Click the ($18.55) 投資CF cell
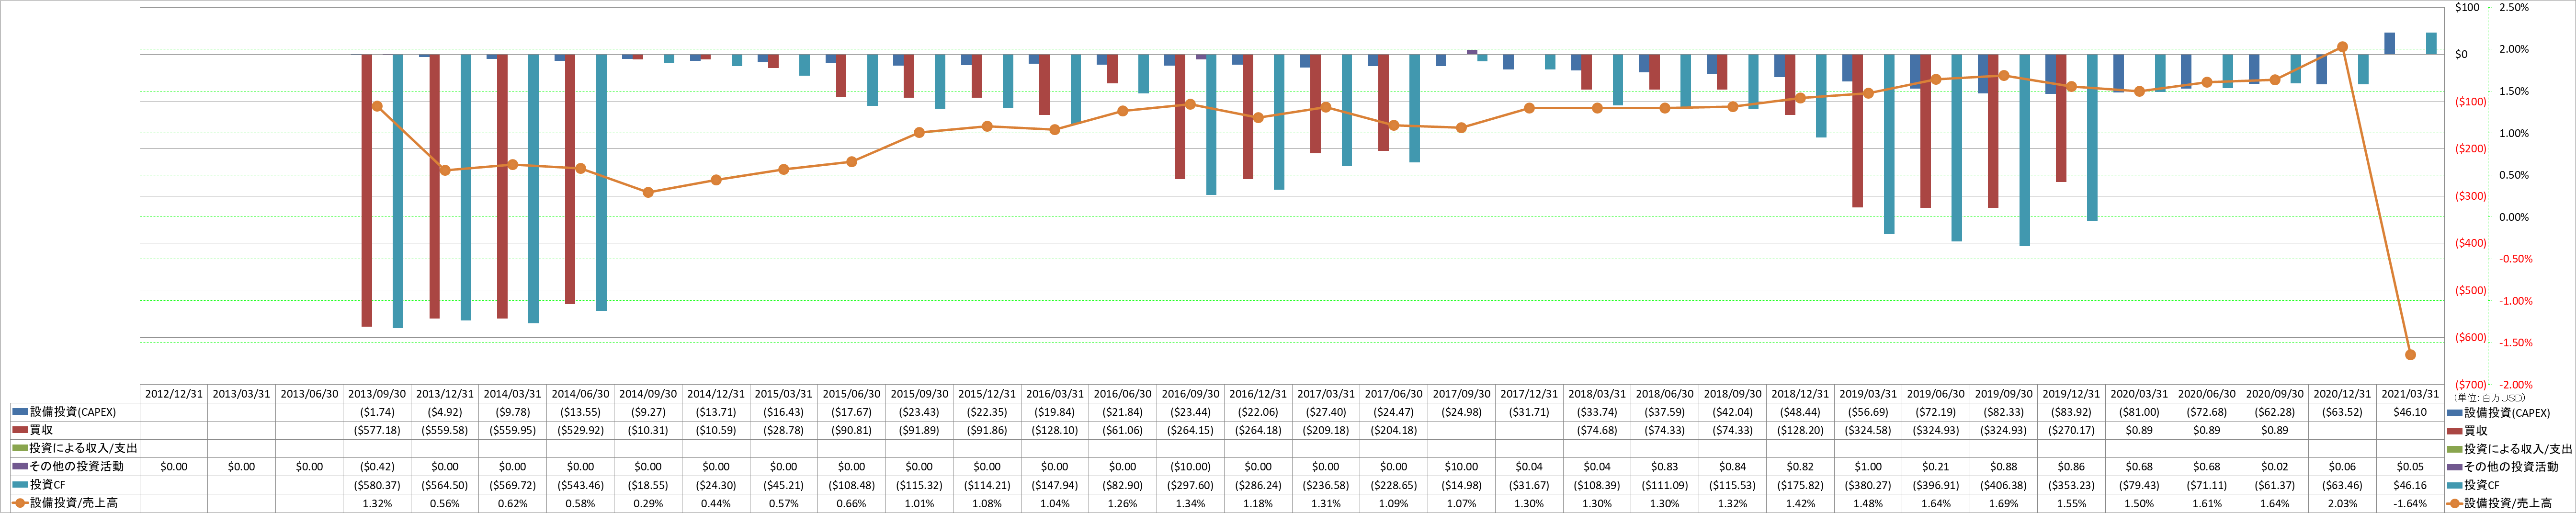This screenshot has height=513, width=2576. tap(648, 485)
